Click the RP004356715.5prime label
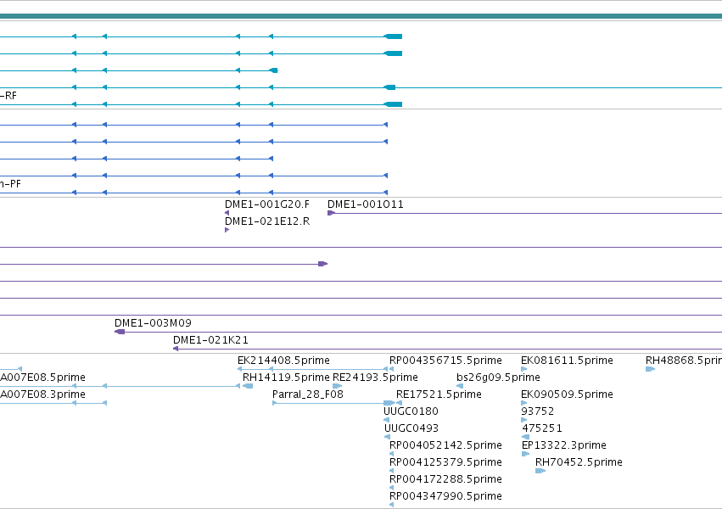Viewport: 722px width, 509px height. [445, 361]
